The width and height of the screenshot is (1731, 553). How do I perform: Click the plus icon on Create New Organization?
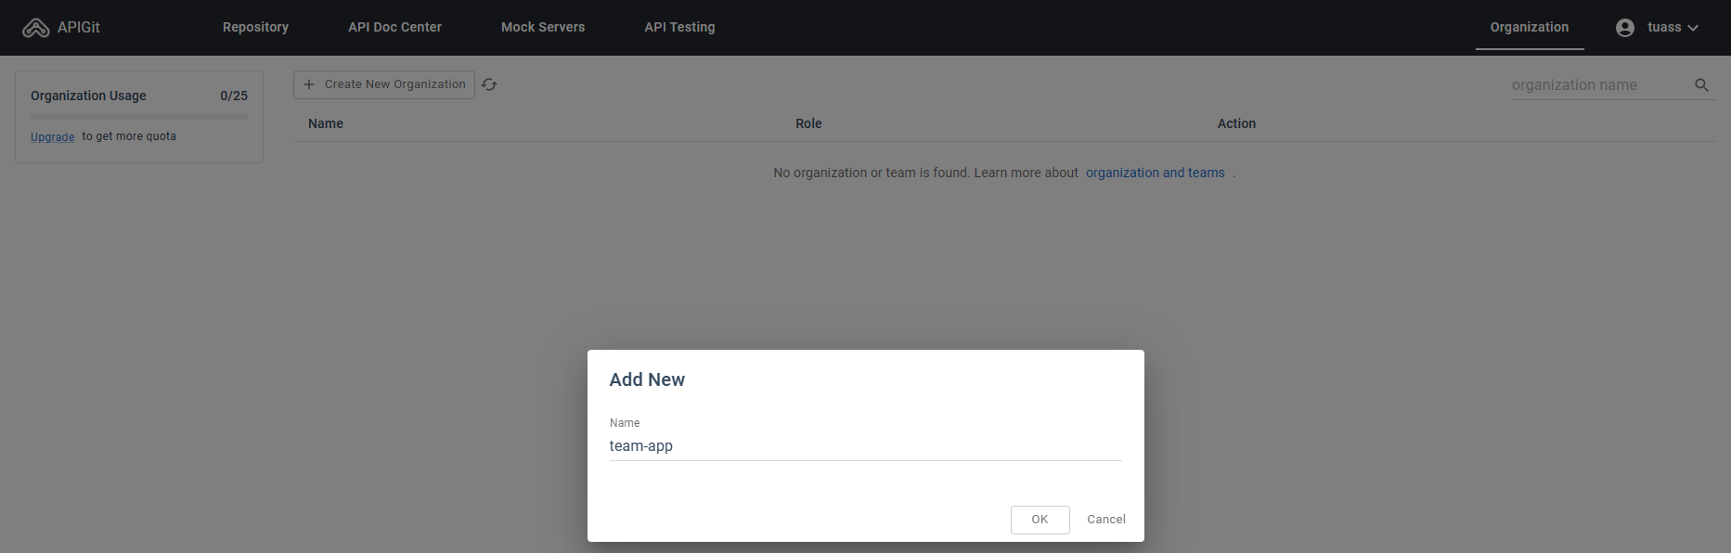[309, 84]
